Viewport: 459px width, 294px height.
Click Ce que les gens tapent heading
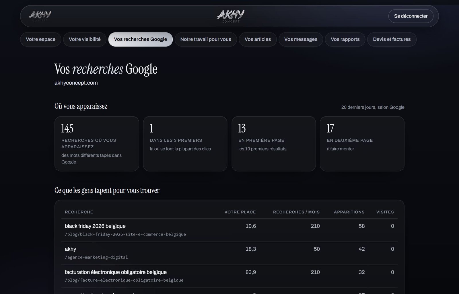[x=107, y=190]
